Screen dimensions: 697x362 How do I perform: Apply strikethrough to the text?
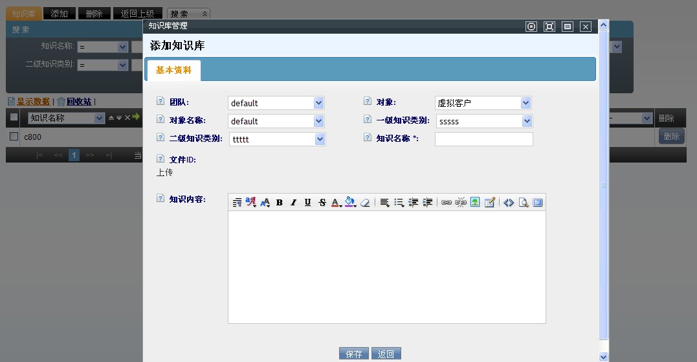[x=322, y=203]
